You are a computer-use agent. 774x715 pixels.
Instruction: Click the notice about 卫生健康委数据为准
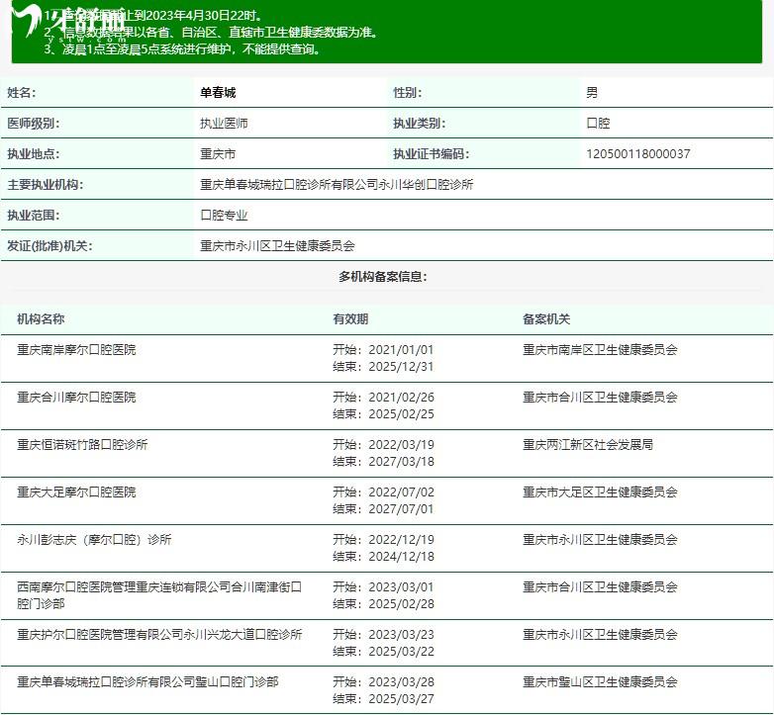(x=211, y=32)
